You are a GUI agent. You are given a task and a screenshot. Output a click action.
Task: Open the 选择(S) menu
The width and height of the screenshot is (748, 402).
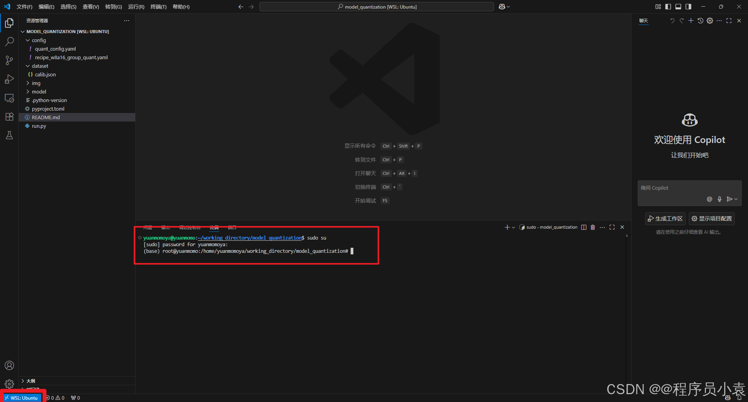(x=68, y=7)
